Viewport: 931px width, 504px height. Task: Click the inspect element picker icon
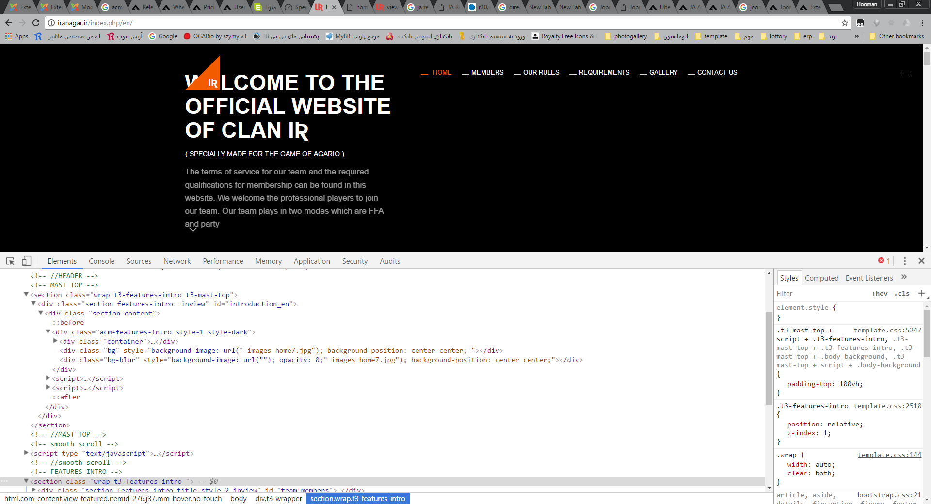10,261
